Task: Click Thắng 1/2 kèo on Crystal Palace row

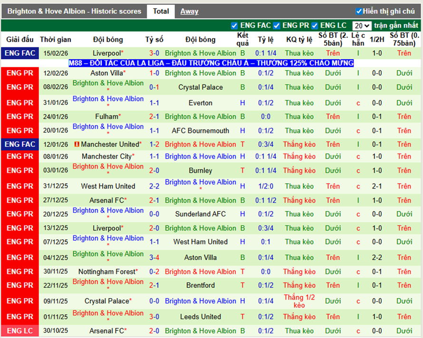Action: [299, 301]
